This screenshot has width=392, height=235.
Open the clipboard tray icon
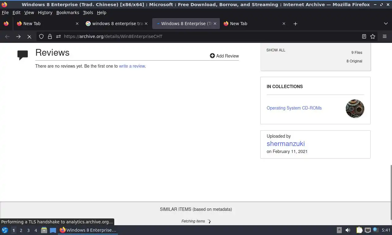(x=360, y=230)
